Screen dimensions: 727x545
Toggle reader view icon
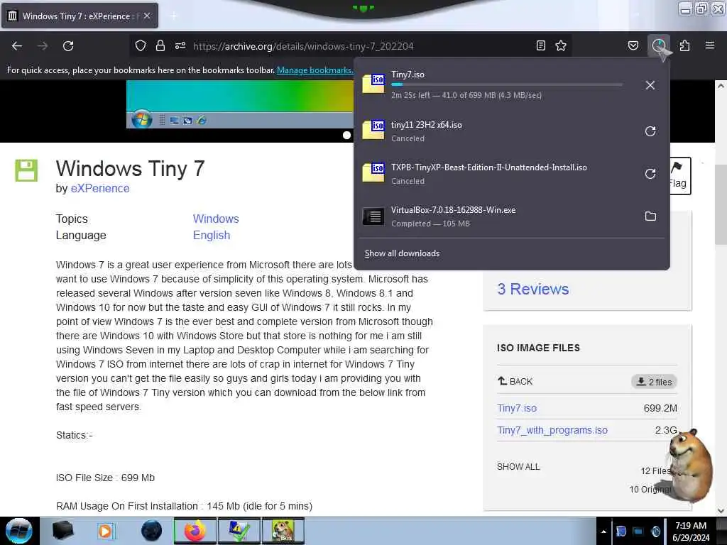point(540,45)
